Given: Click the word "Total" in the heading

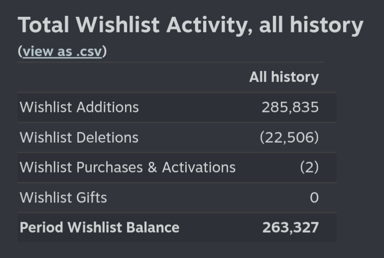Looking at the screenshot, I should (x=43, y=25).
